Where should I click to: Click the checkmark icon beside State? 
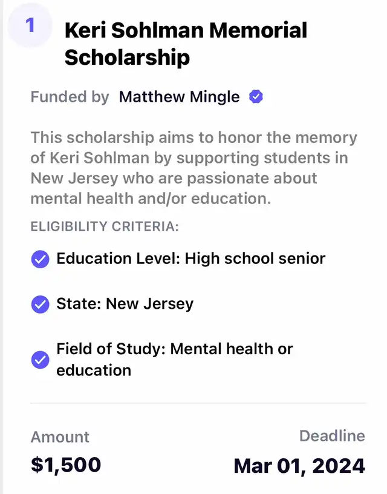click(x=40, y=304)
